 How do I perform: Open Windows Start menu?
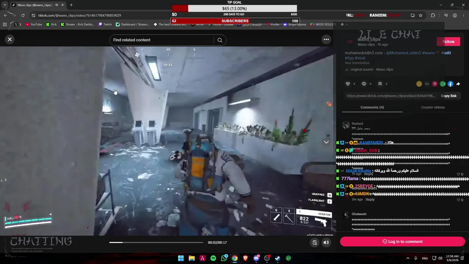coord(181,258)
